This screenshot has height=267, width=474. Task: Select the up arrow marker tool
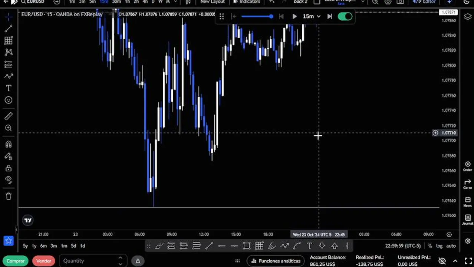click(335, 245)
